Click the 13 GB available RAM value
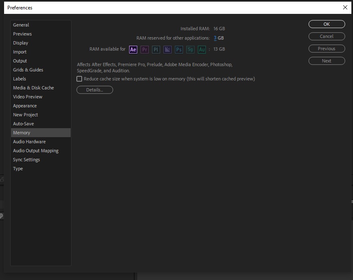This screenshot has height=280, width=353. pyautogui.click(x=219, y=49)
